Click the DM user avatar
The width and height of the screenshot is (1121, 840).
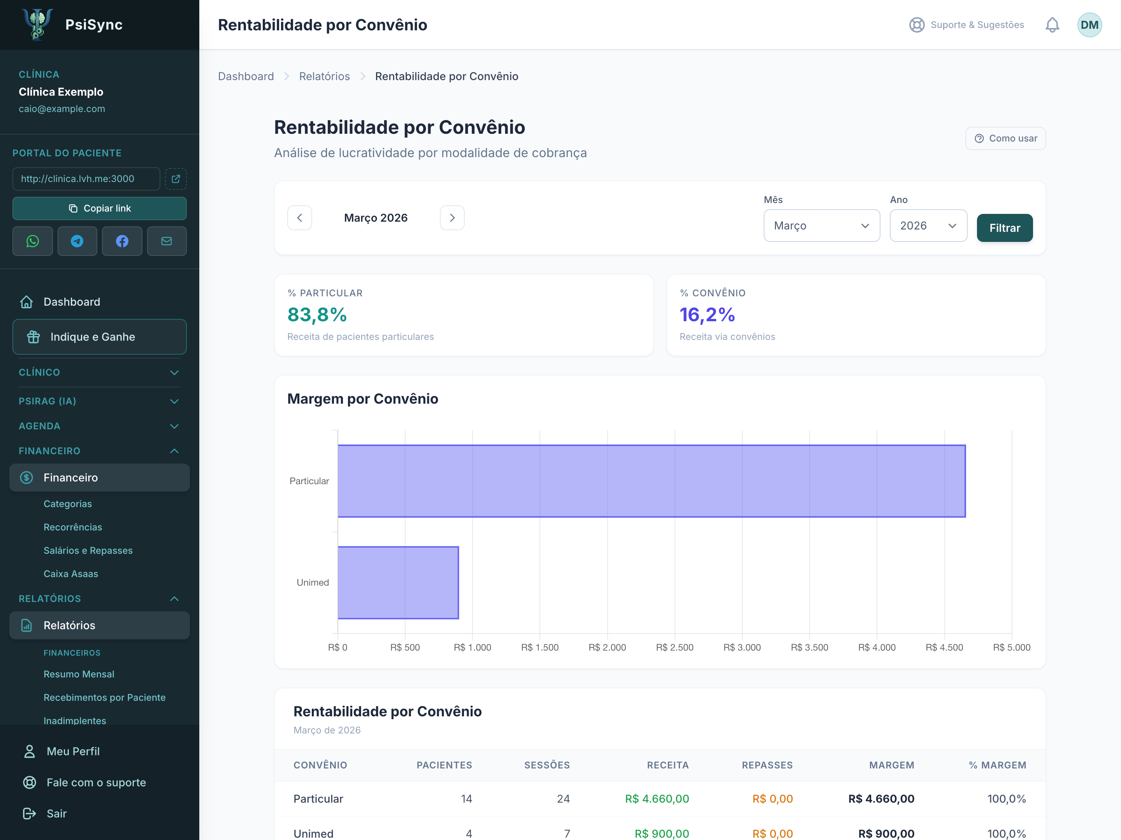pos(1089,25)
